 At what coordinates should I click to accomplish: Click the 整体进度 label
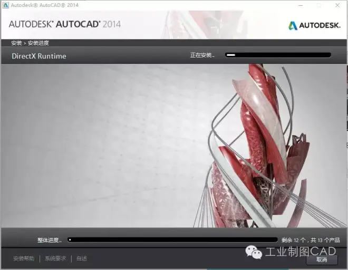pyautogui.click(x=50, y=240)
